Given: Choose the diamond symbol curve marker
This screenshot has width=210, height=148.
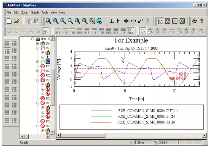Looking at the screenshot, I should (165, 31).
